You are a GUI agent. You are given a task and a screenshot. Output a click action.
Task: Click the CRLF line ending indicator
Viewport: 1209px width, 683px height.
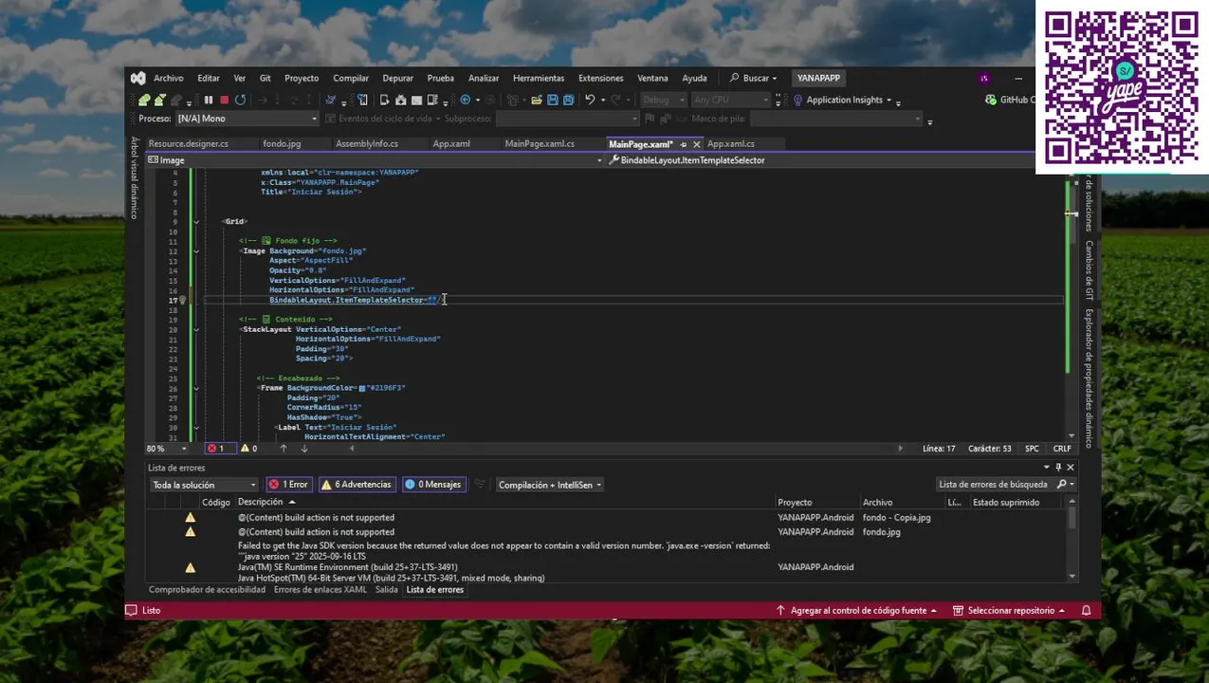point(1062,449)
